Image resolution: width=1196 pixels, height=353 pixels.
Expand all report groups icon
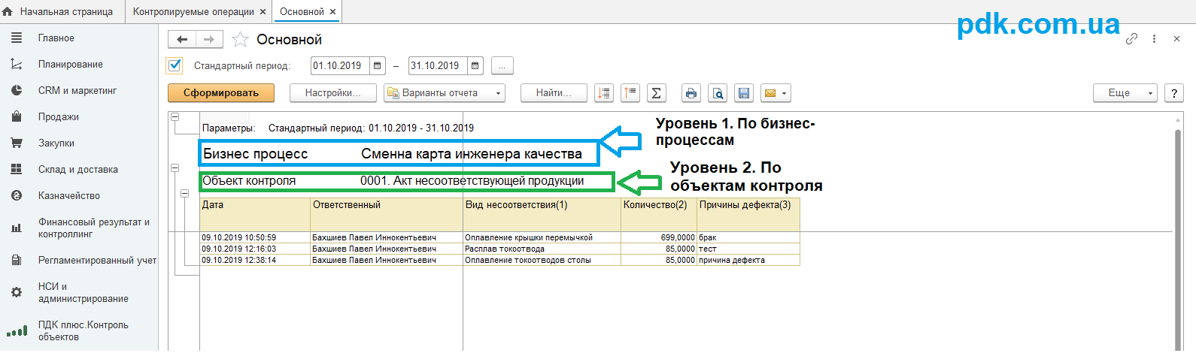coord(603,93)
